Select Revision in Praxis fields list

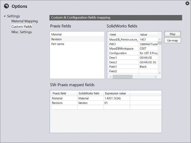tap(77, 39)
